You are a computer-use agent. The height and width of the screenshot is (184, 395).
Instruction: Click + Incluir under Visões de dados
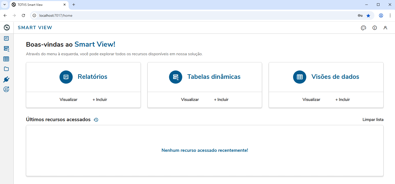(343, 100)
